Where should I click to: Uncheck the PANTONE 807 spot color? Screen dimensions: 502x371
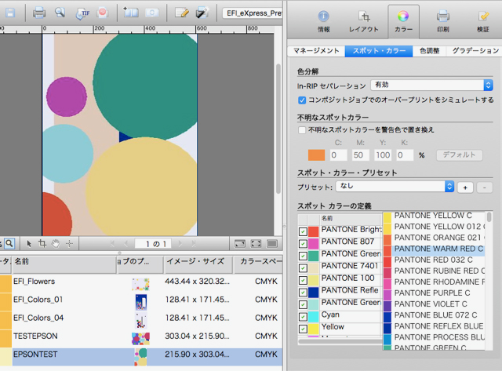303,242
